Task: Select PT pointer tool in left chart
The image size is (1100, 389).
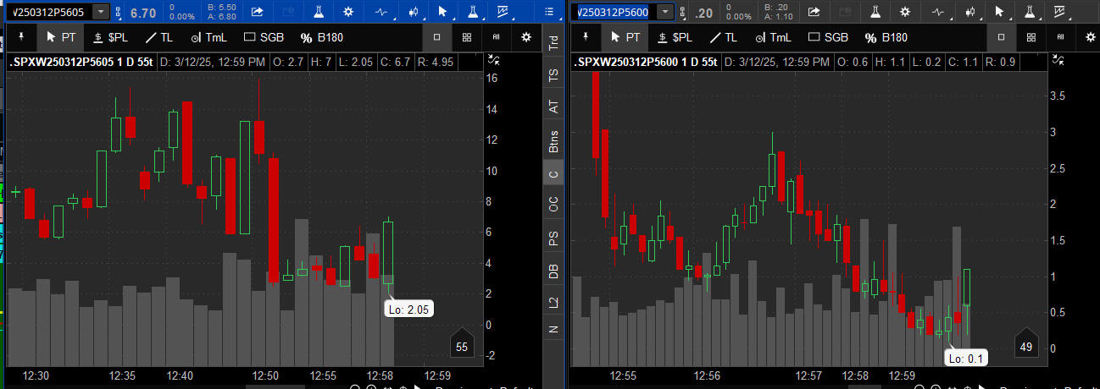Action: pyautogui.click(x=62, y=37)
